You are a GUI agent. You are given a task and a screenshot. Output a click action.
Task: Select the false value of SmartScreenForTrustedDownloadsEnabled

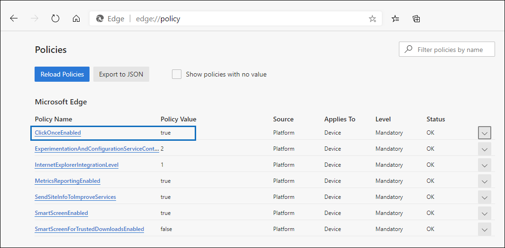[166, 229]
